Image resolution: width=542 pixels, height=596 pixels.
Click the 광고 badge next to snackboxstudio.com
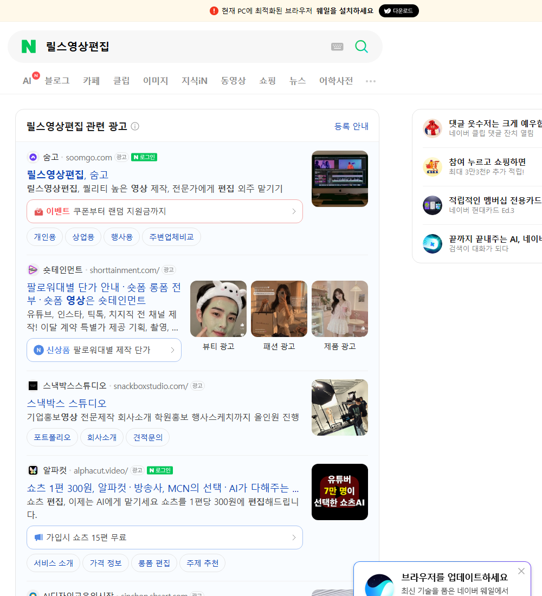[197, 386]
